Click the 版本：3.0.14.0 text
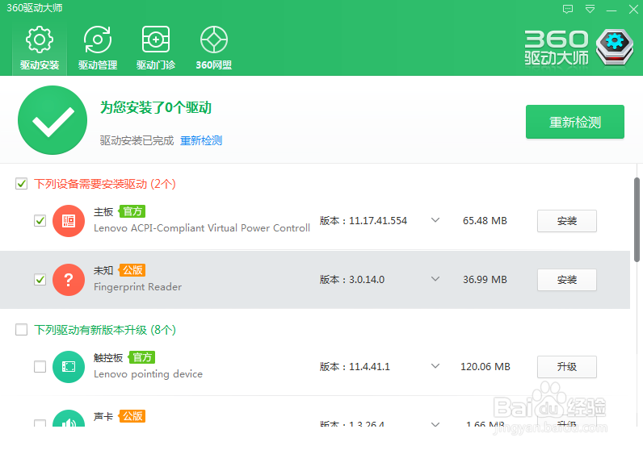Screen dimensions: 643x450 pos(352,280)
